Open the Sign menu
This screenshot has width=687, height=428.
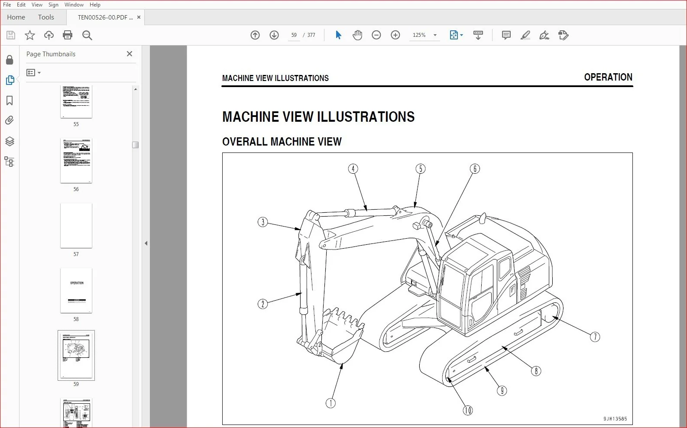click(53, 5)
